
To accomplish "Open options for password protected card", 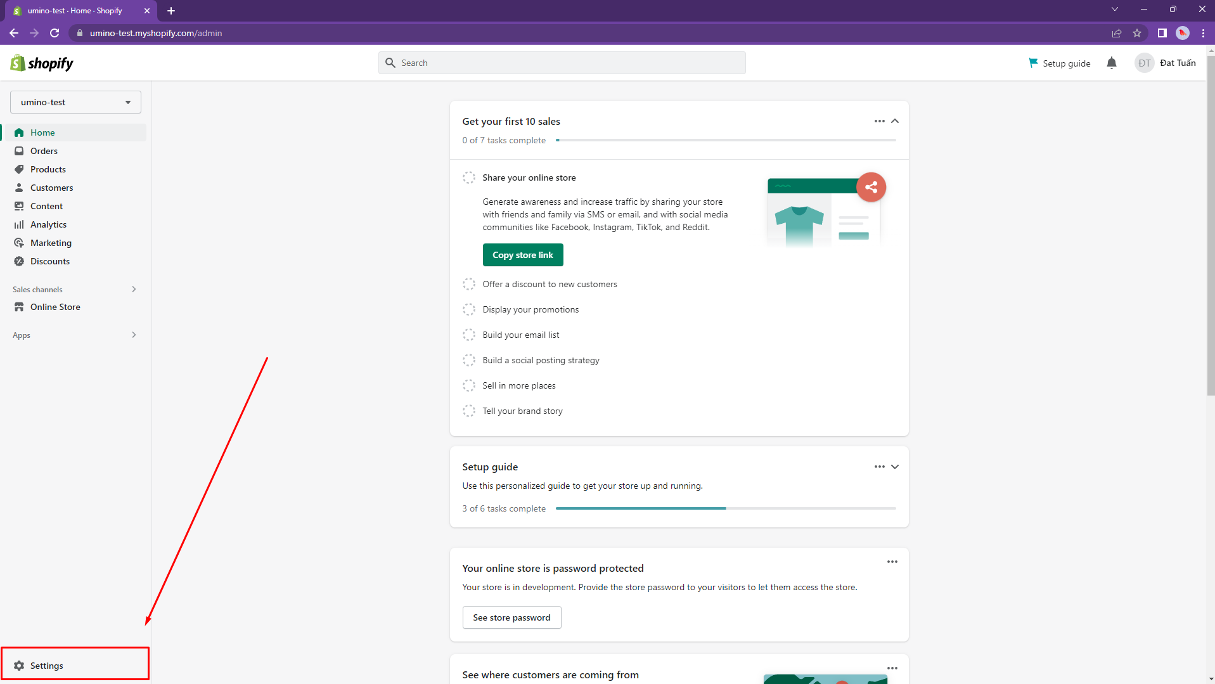I will point(892,562).
